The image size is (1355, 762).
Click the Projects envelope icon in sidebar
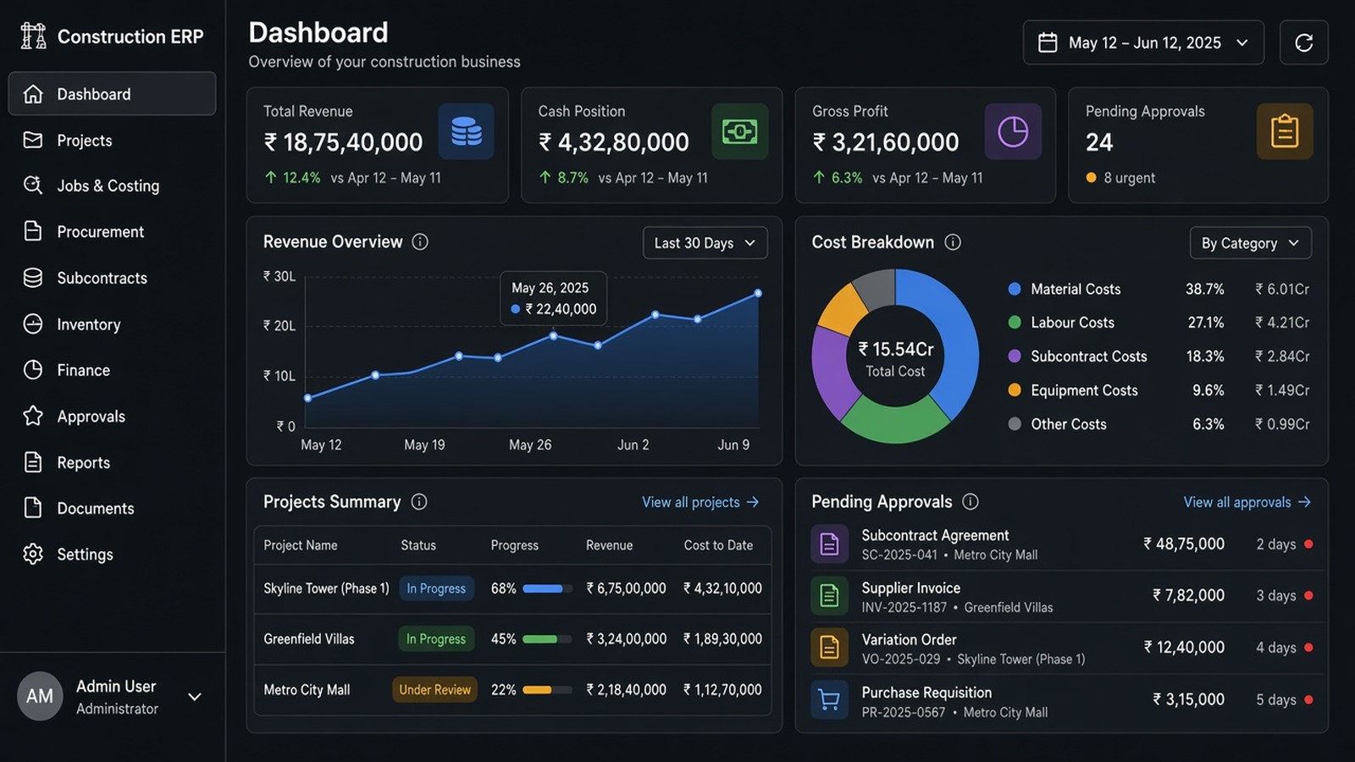coord(33,140)
